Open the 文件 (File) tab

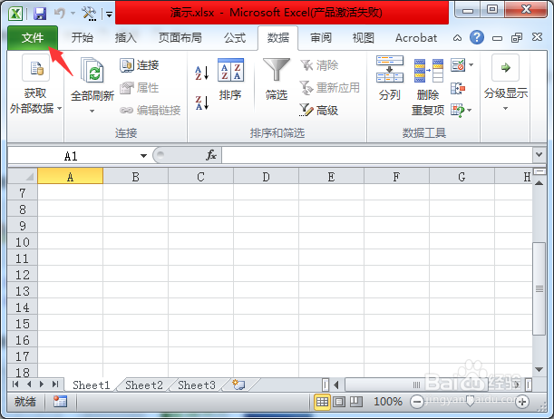pyautogui.click(x=33, y=37)
